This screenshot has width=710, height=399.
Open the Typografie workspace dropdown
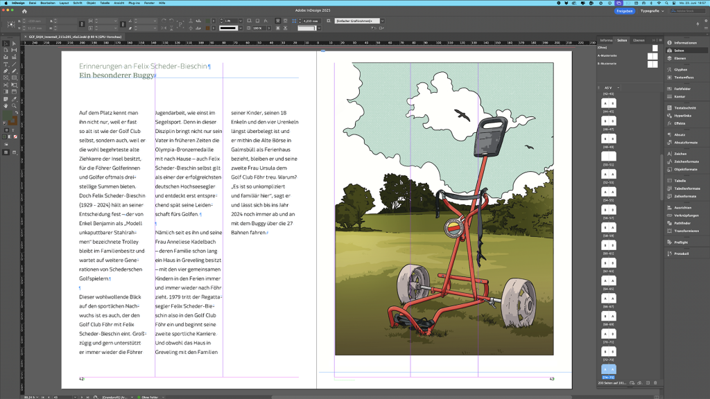pos(652,11)
